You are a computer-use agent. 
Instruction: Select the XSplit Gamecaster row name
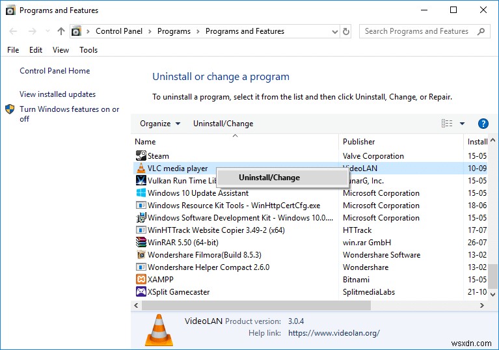coord(178,291)
